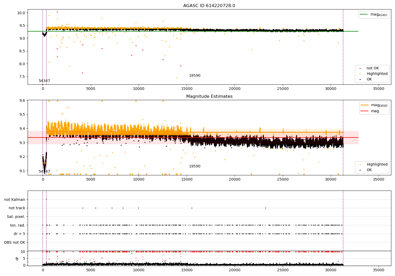Click the rotated 'dr' axis label
This screenshot has width=395, height=276.
coord(17,258)
